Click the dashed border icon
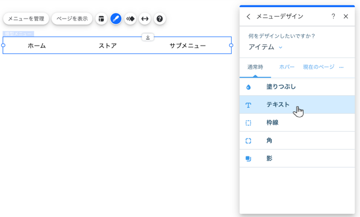 coord(248,123)
